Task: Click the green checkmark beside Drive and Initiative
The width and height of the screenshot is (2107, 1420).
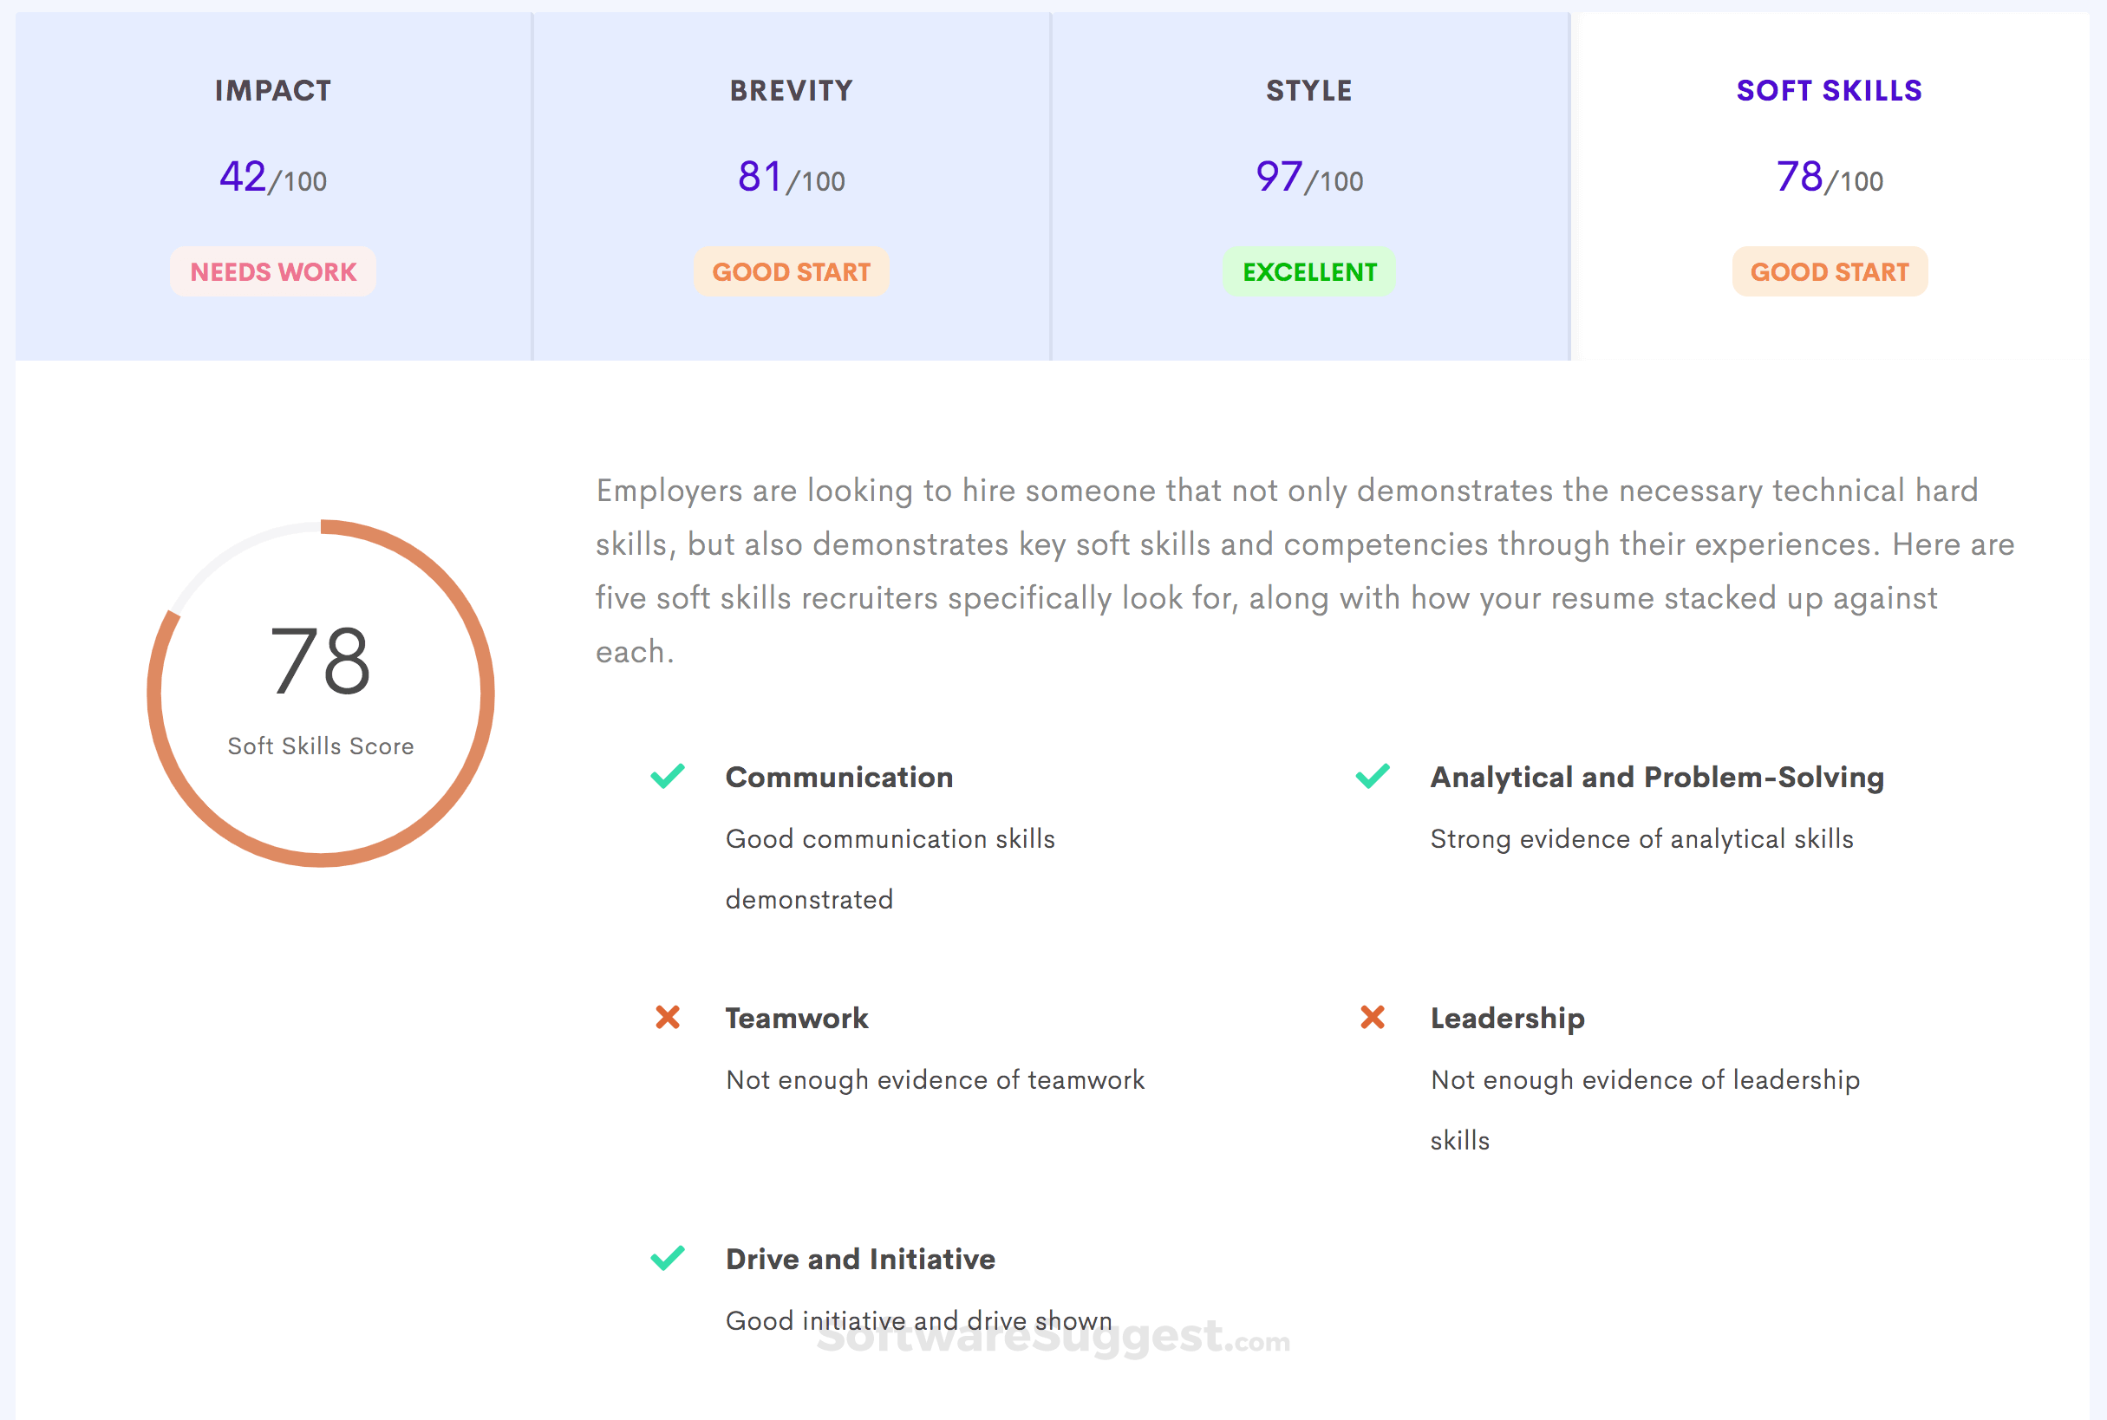Action: coord(666,1258)
